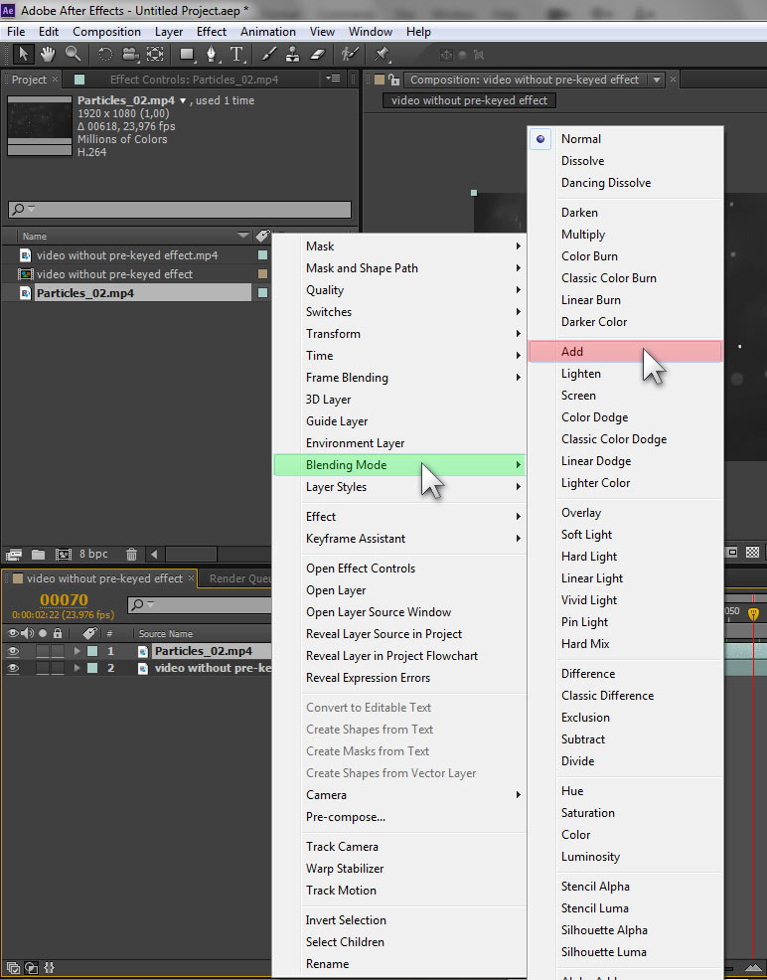Open the Animation menu
This screenshot has height=980, width=767.
[x=268, y=32]
